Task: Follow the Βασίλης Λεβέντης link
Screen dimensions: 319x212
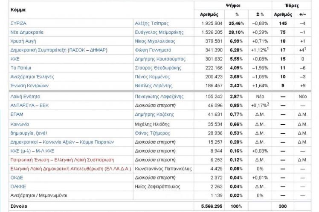Action: pyautogui.click(x=152, y=86)
